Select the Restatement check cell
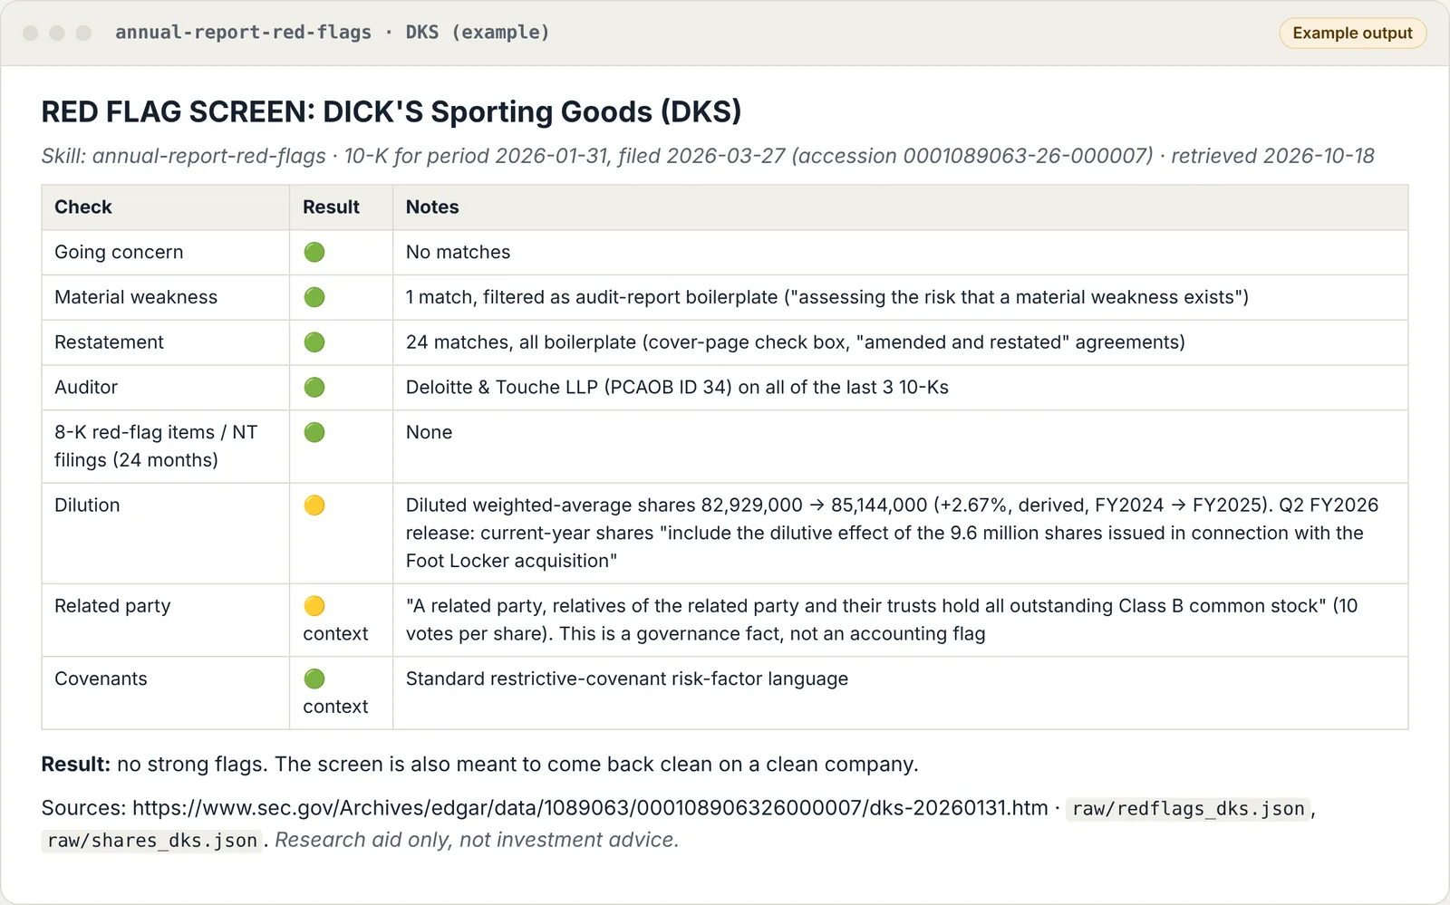 (x=166, y=342)
